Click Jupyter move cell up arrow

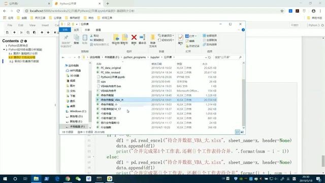point(42,33)
